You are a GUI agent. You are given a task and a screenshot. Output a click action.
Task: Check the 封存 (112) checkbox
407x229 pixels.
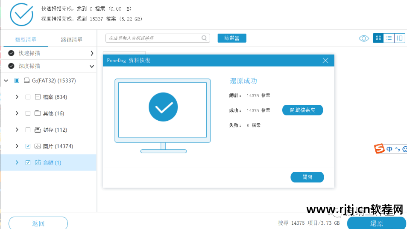pos(28,130)
